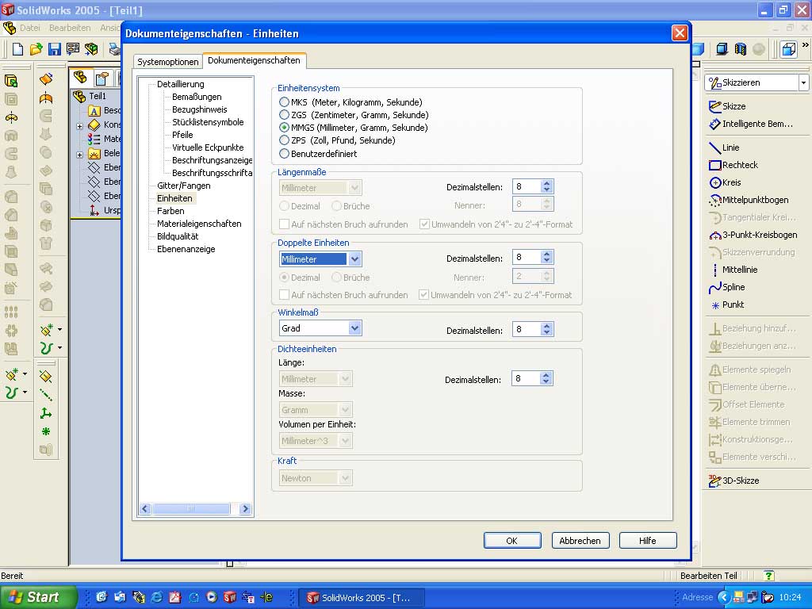
Task: Select MMGS unit system radio button
Action: 284,128
